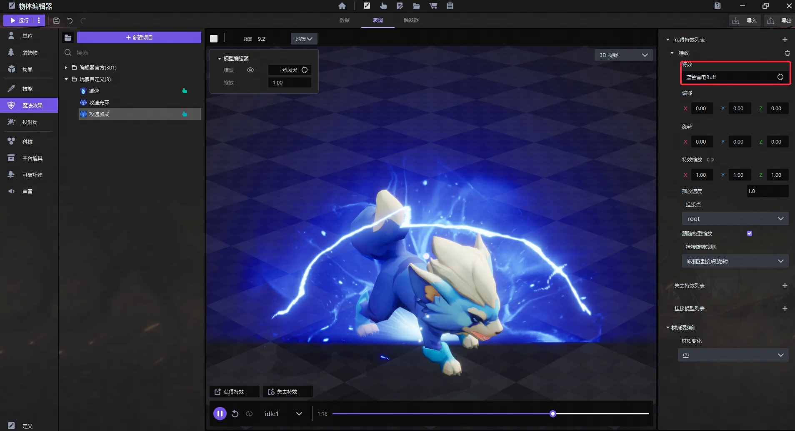The height and width of the screenshot is (431, 795).
Task: Add new item to 获得特效列表
Action: click(x=785, y=40)
